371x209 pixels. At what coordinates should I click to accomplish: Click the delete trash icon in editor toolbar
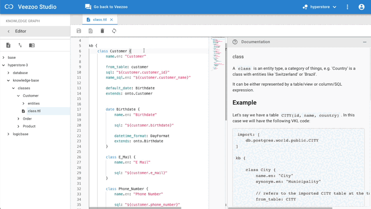[102, 31]
